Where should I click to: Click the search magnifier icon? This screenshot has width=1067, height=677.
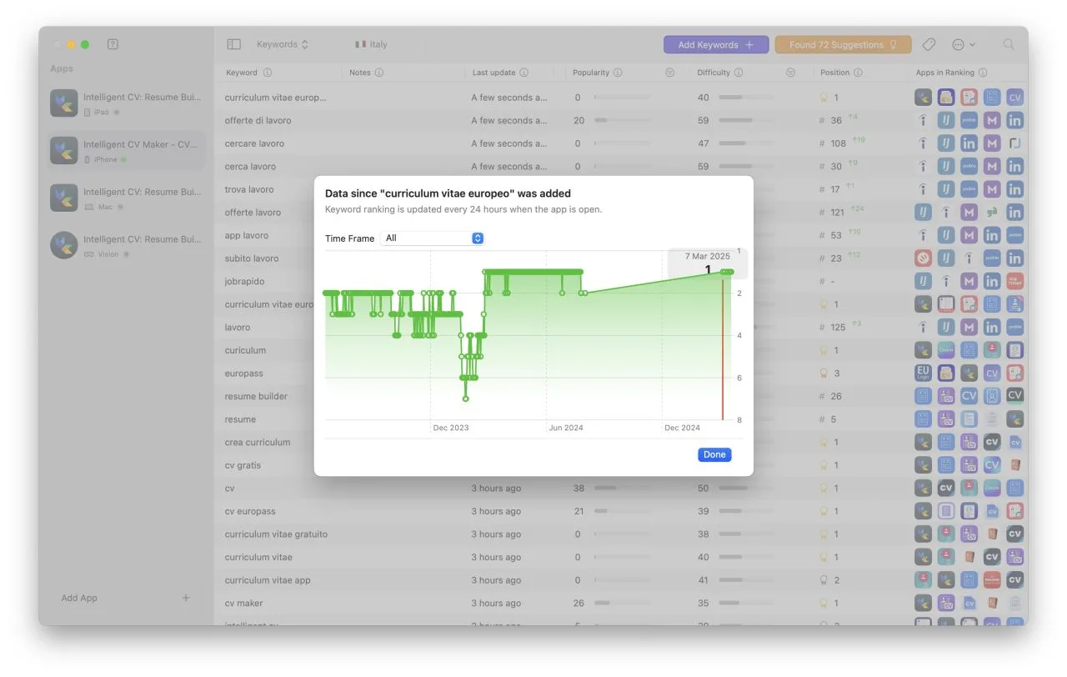click(1009, 44)
